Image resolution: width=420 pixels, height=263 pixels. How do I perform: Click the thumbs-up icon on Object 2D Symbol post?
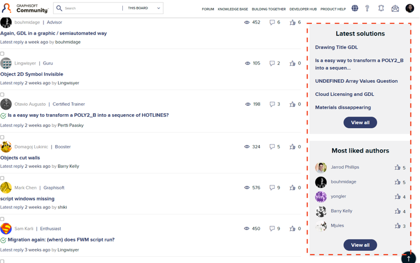(x=292, y=63)
